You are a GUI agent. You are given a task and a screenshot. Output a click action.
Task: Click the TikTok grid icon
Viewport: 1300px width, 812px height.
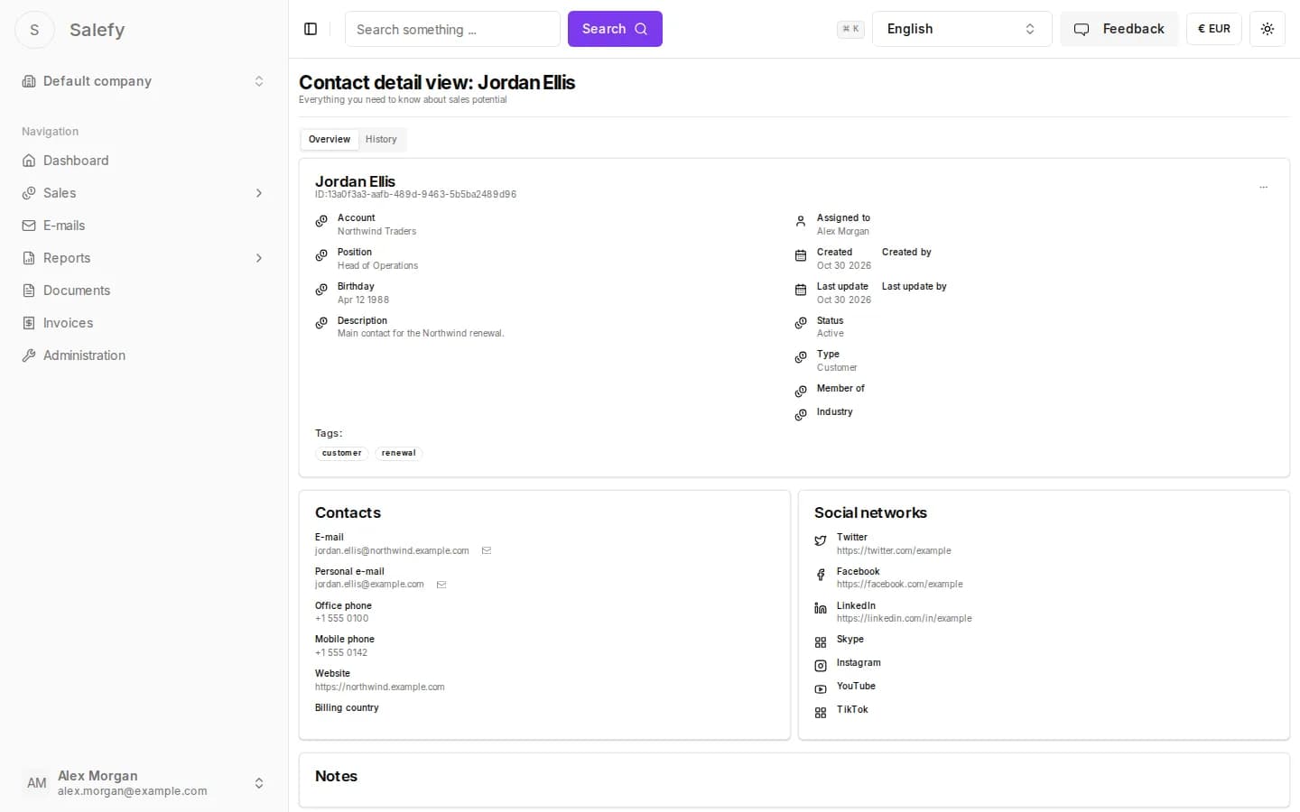[821, 713]
